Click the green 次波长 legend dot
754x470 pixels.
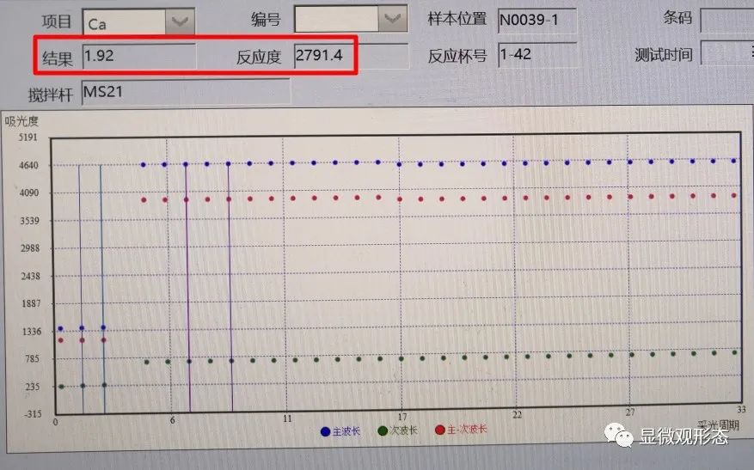point(383,430)
